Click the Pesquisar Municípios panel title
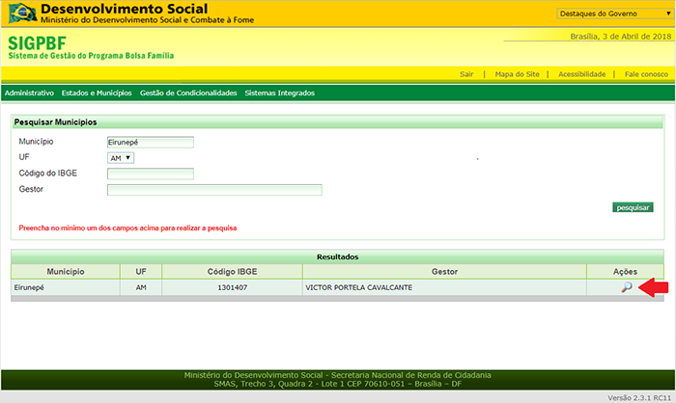The width and height of the screenshot is (676, 403). pos(55,122)
